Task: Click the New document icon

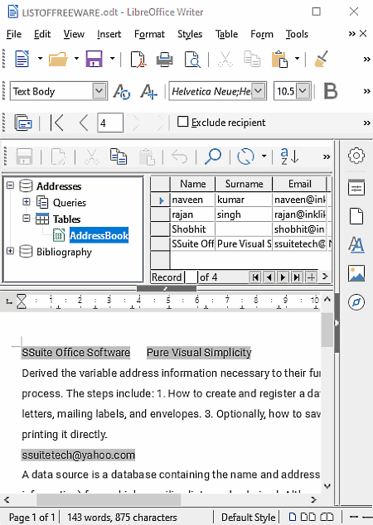Action: (22, 59)
